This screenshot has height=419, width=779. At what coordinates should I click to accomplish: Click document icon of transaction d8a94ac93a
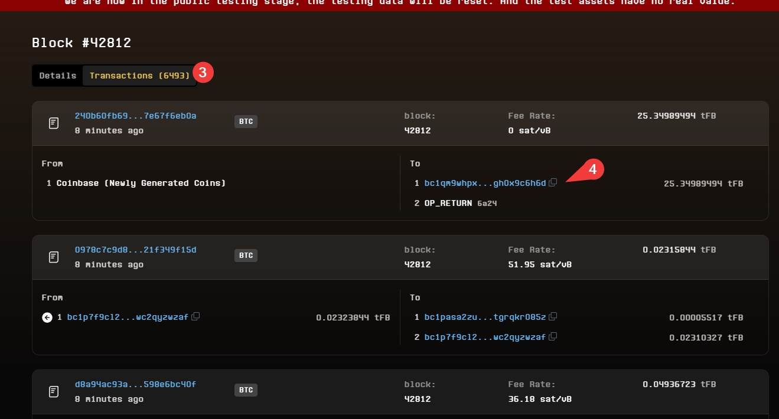[x=54, y=392]
